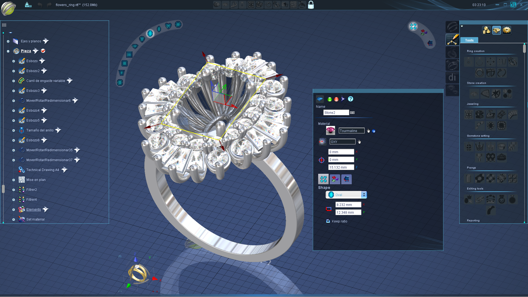Toggle the red check mark beside Pieza
This screenshot has height=297, width=528.
point(43,51)
